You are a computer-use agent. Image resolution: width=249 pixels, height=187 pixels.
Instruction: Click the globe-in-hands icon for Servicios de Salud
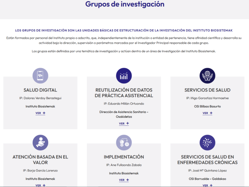point(207,76)
